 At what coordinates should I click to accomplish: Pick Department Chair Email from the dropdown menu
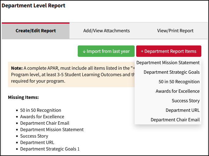pyautogui.click(x=175, y=120)
